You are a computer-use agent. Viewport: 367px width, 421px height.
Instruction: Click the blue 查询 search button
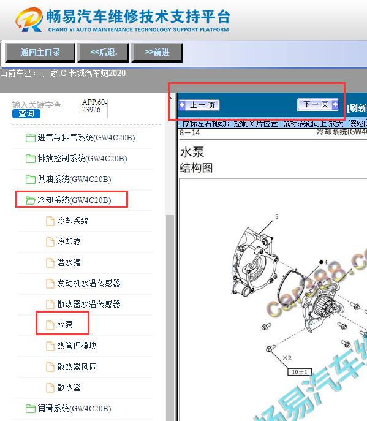[x=26, y=113]
